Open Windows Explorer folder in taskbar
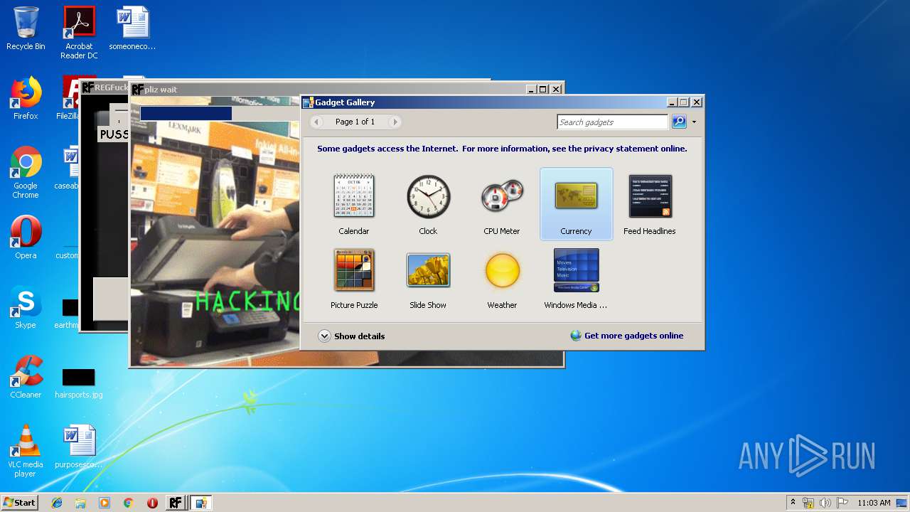 coord(80,503)
